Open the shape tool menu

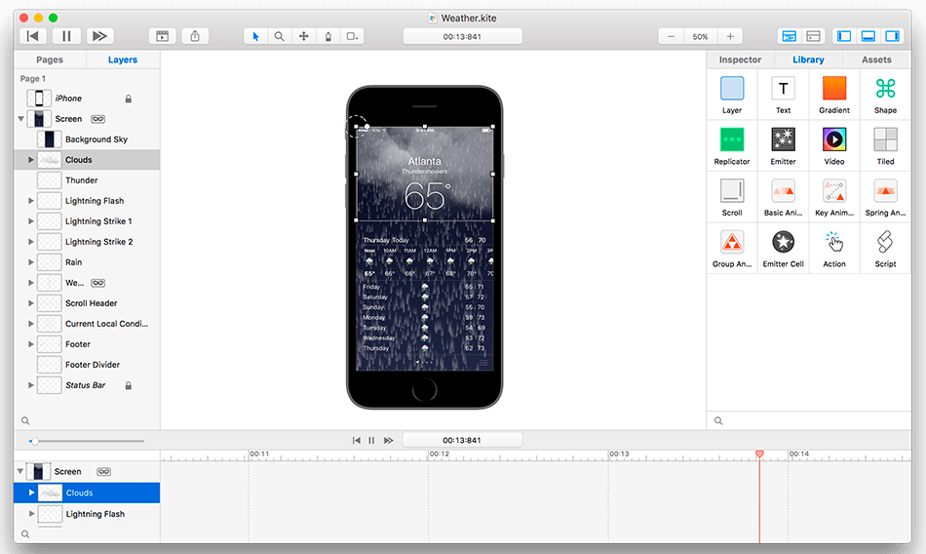(x=352, y=37)
